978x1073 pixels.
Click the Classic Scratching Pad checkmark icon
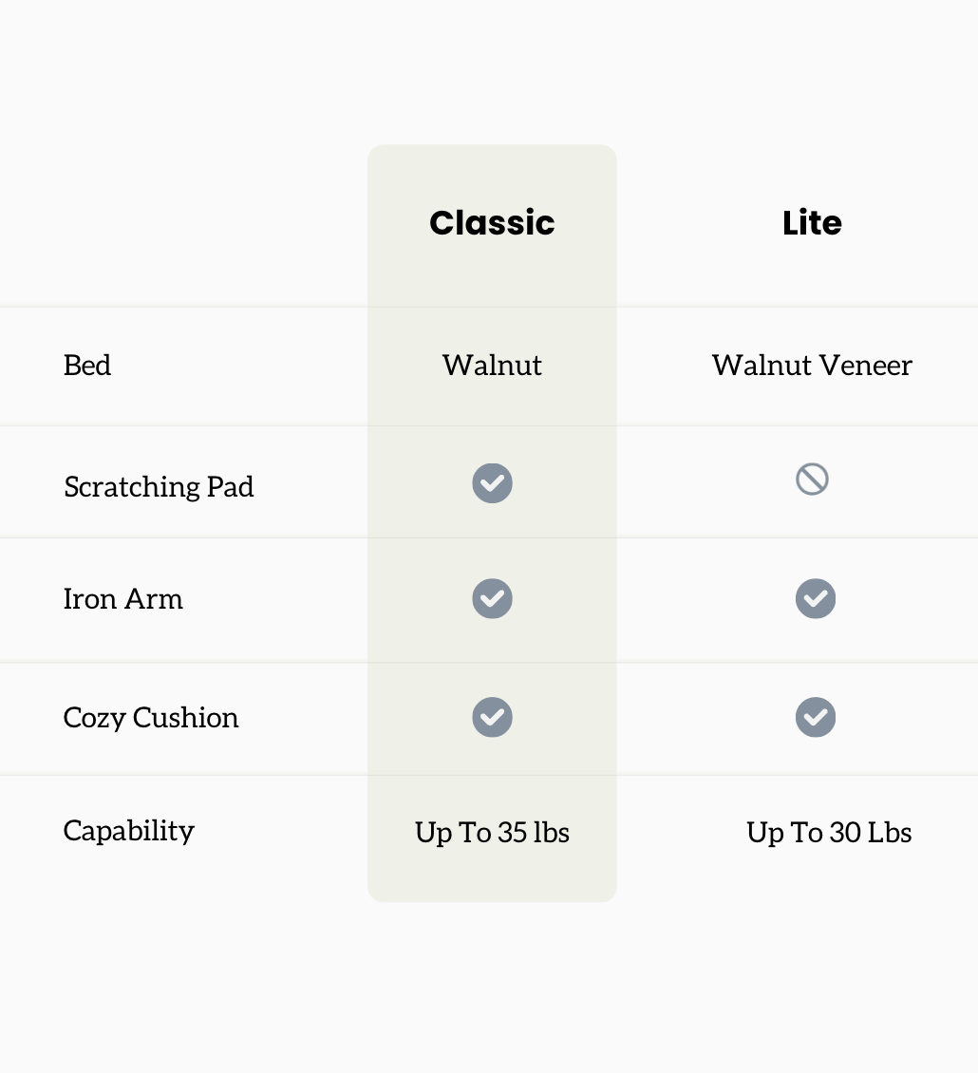pyautogui.click(x=492, y=483)
